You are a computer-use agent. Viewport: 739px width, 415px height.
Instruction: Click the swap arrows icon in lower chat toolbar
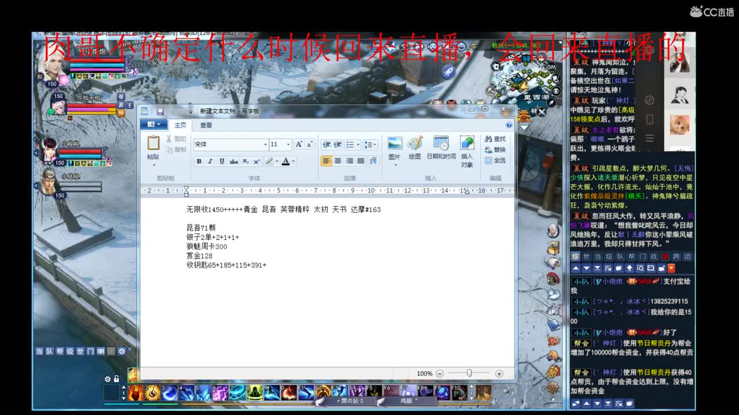[576, 403]
